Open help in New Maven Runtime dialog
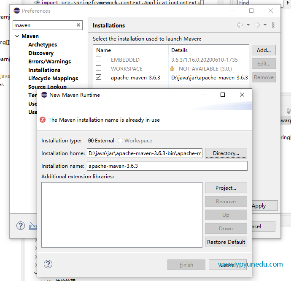Viewport: 291px width, 281px height. tap(48, 264)
